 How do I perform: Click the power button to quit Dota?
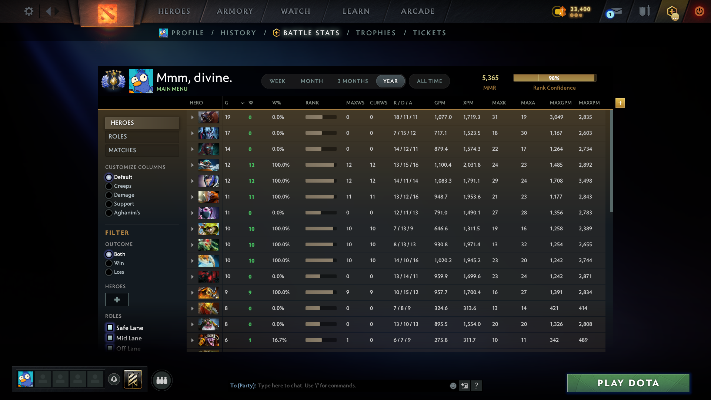point(700,11)
